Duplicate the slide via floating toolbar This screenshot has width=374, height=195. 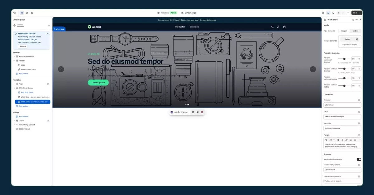coord(193,112)
